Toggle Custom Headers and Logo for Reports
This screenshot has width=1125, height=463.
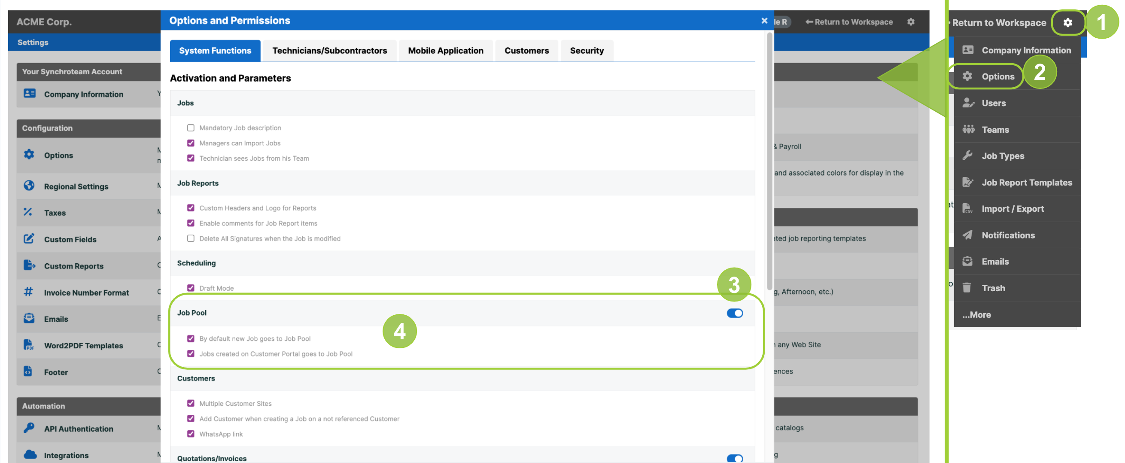coord(191,208)
